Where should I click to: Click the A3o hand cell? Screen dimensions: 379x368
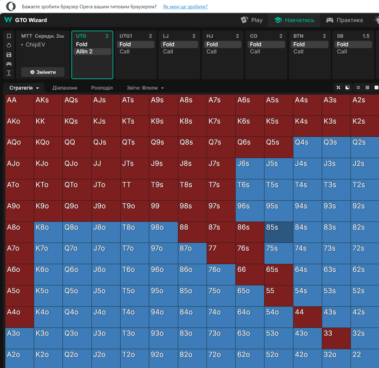point(19,338)
